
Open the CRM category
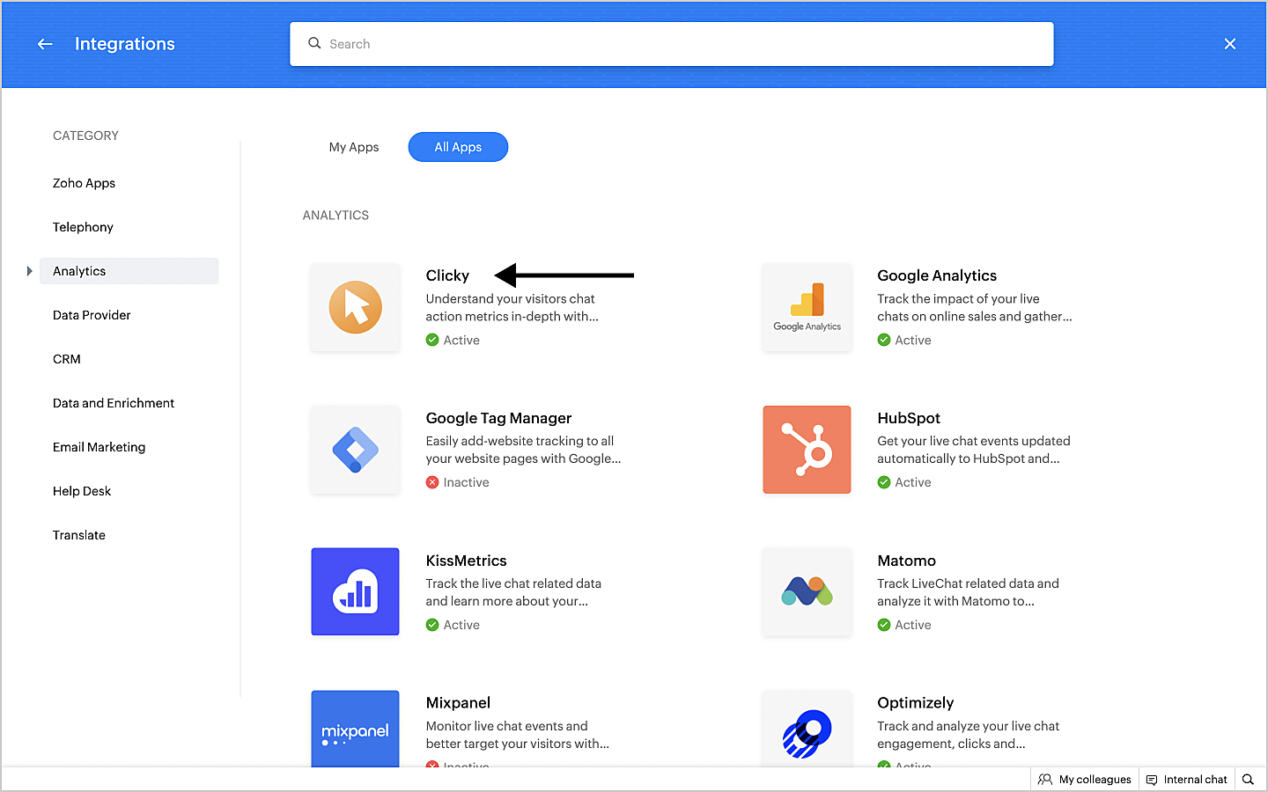click(x=67, y=359)
